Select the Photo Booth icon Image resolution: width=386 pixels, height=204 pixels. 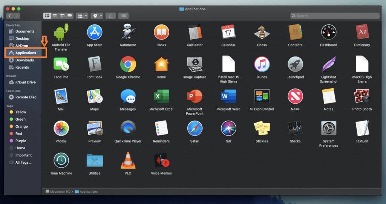(362, 96)
